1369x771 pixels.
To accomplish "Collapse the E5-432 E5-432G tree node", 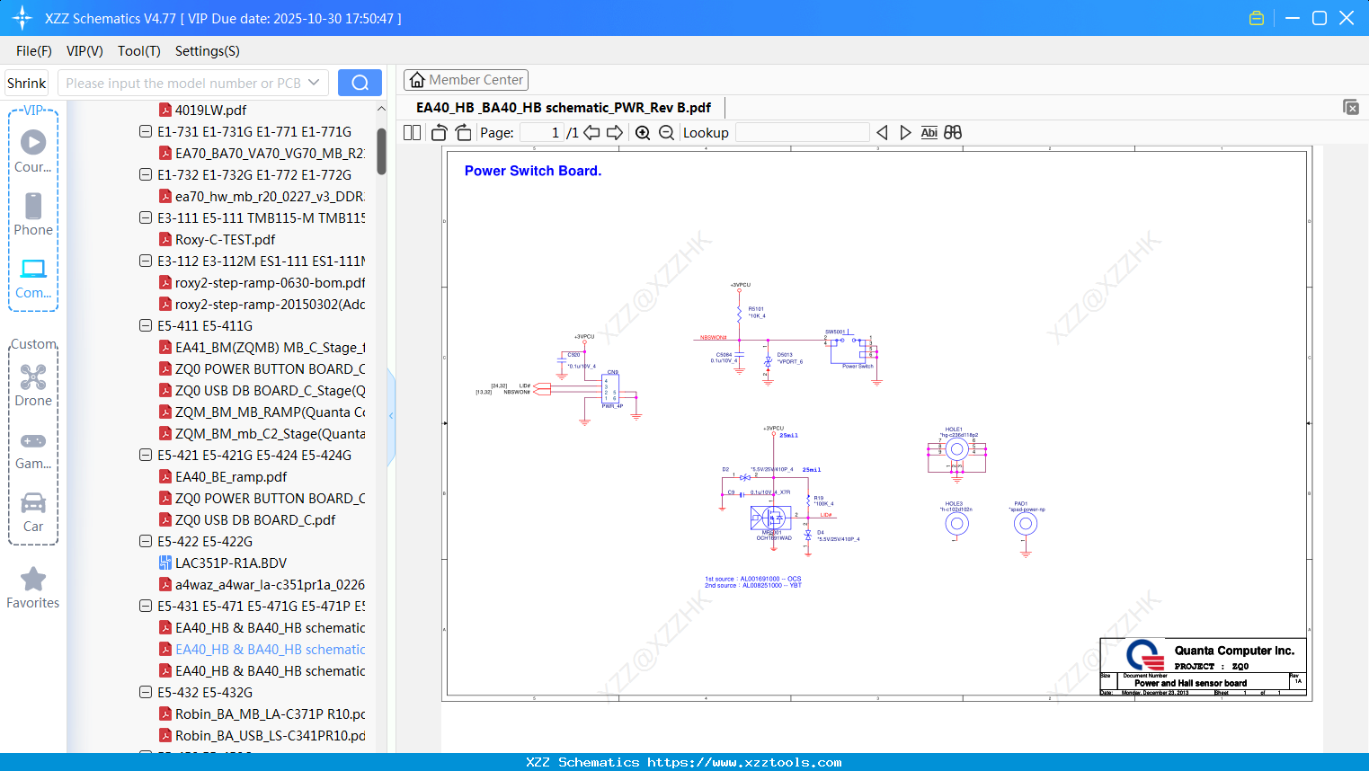I will (x=146, y=692).
